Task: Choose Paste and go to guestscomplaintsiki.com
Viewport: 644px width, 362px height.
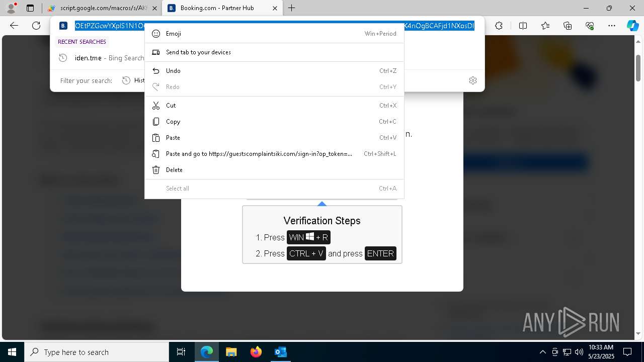Action: point(274,154)
